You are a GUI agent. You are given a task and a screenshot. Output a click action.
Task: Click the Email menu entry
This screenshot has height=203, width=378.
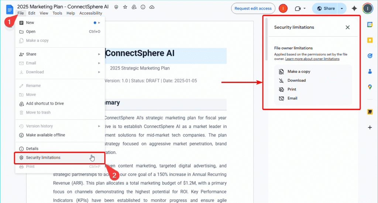60,63
